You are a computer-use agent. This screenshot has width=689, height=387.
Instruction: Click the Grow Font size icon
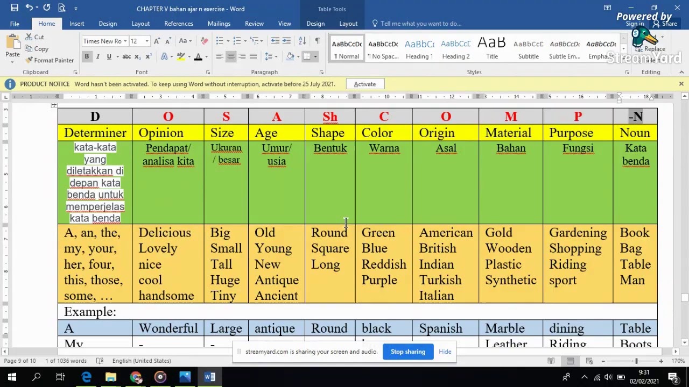(157, 41)
